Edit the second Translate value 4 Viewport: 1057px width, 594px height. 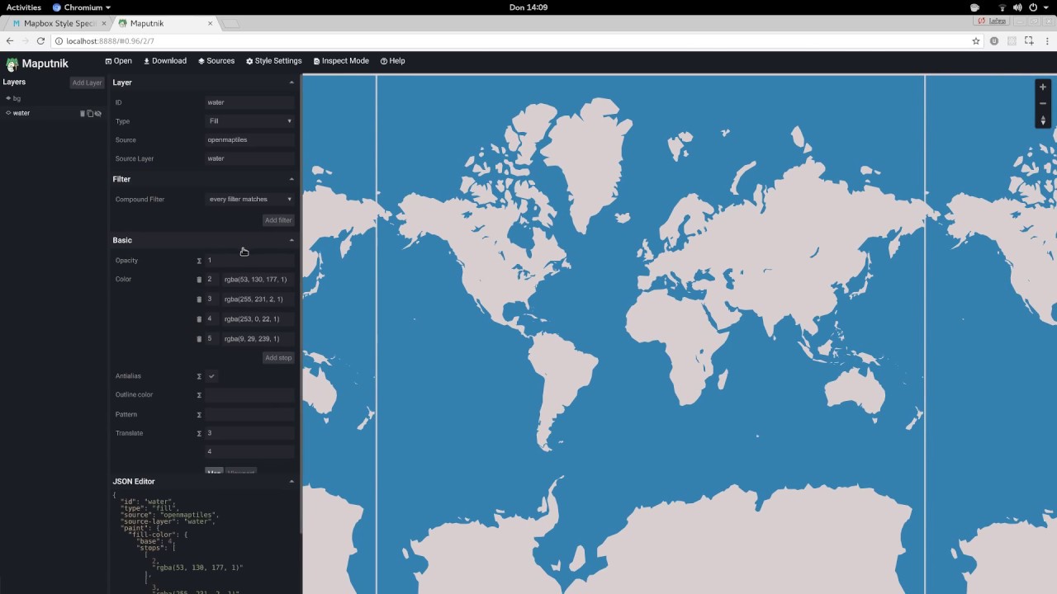tap(249, 451)
